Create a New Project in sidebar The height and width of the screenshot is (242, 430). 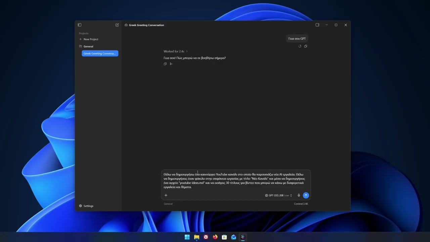click(89, 39)
